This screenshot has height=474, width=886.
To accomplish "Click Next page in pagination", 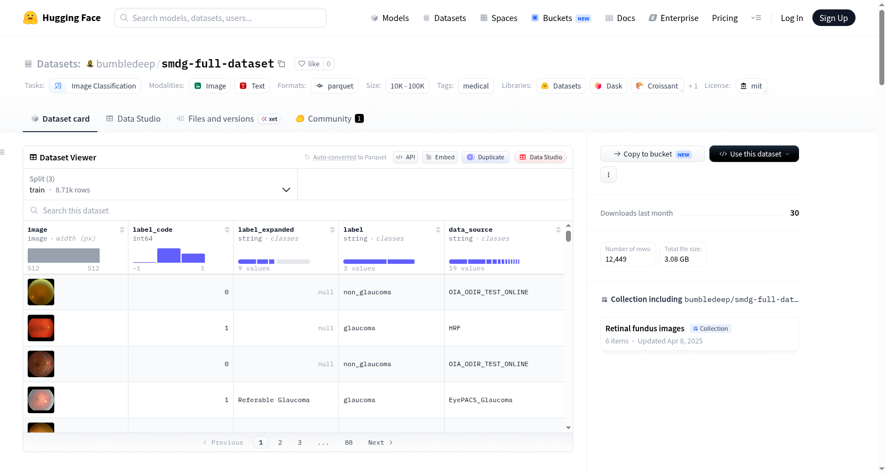I will [x=380, y=442].
